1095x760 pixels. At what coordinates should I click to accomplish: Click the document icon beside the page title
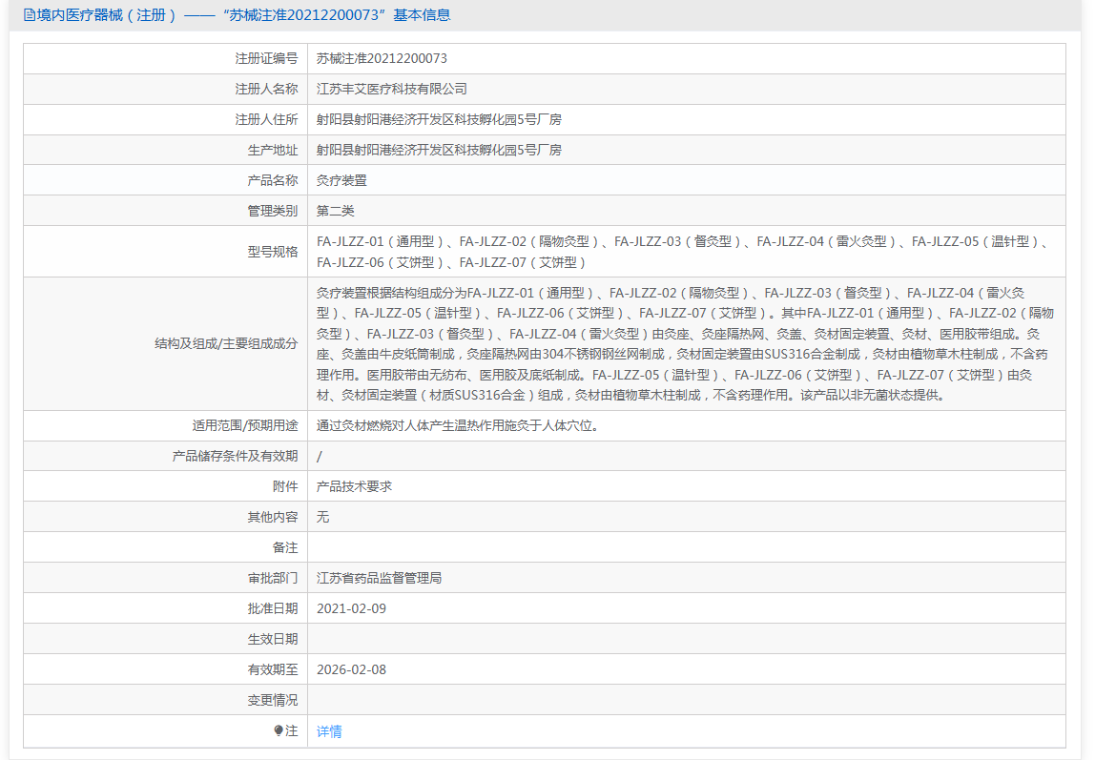pos(29,14)
